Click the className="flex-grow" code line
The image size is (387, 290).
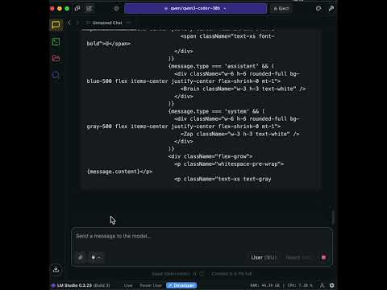click(x=210, y=156)
